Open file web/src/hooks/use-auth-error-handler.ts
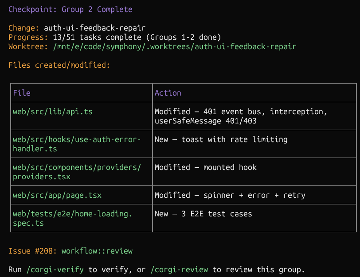The image size is (360, 277). tap(77, 144)
